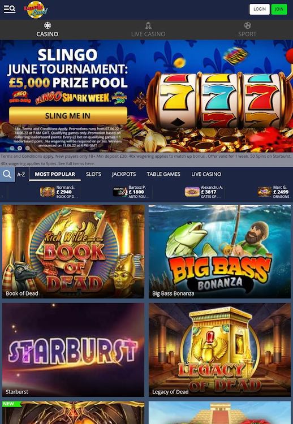
Task: Click the magnifying glass search icon
Action: point(7,174)
